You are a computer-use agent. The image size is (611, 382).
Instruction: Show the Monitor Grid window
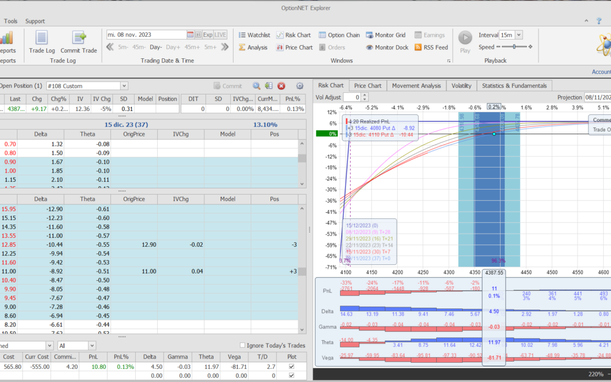tap(386, 35)
